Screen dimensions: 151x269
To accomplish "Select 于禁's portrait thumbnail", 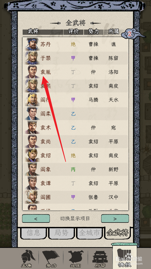I will pos(32,58).
